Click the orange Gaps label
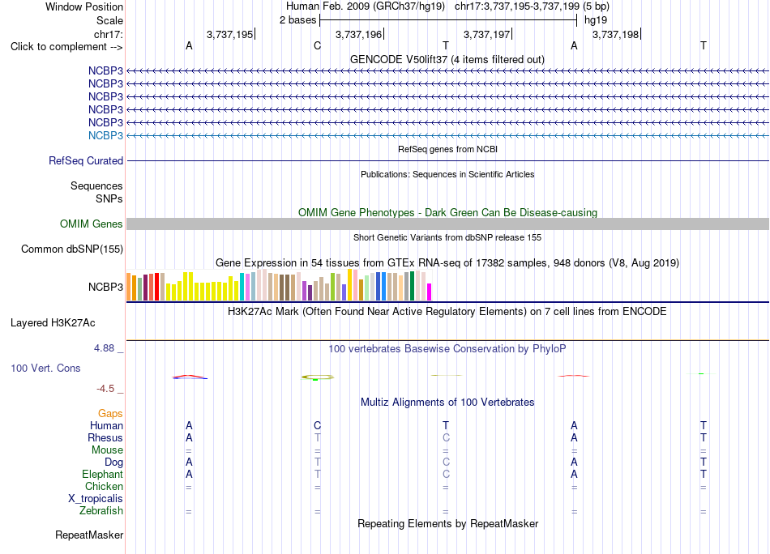770x554 pixels. pos(110,413)
